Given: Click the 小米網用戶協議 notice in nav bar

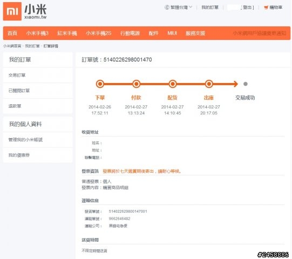Looking at the screenshot, I should tap(260, 33).
